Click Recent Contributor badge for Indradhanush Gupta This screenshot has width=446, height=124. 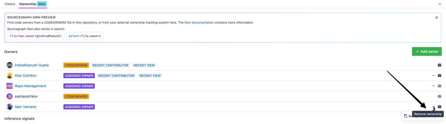click(x=110, y=65)
